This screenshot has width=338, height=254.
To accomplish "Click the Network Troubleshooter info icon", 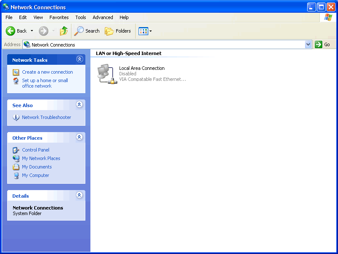I will (x=16, y=117).
